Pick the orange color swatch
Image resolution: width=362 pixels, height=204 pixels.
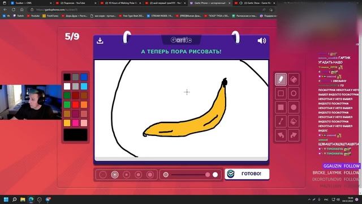(84, 104)
